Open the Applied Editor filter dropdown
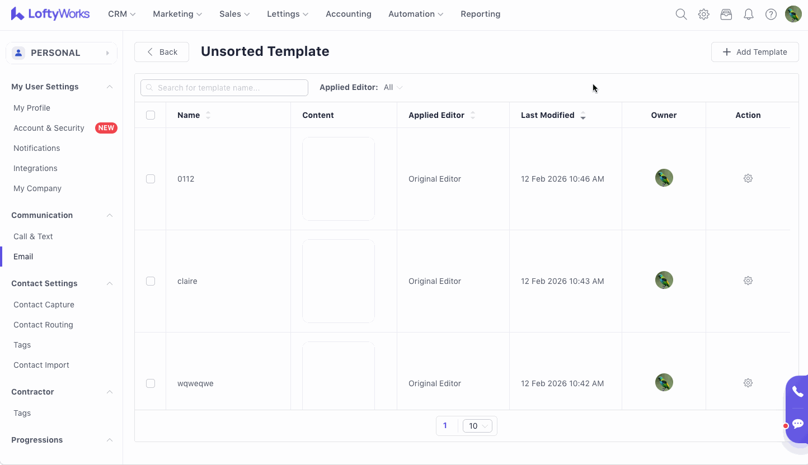 click(x=393, y=88)
